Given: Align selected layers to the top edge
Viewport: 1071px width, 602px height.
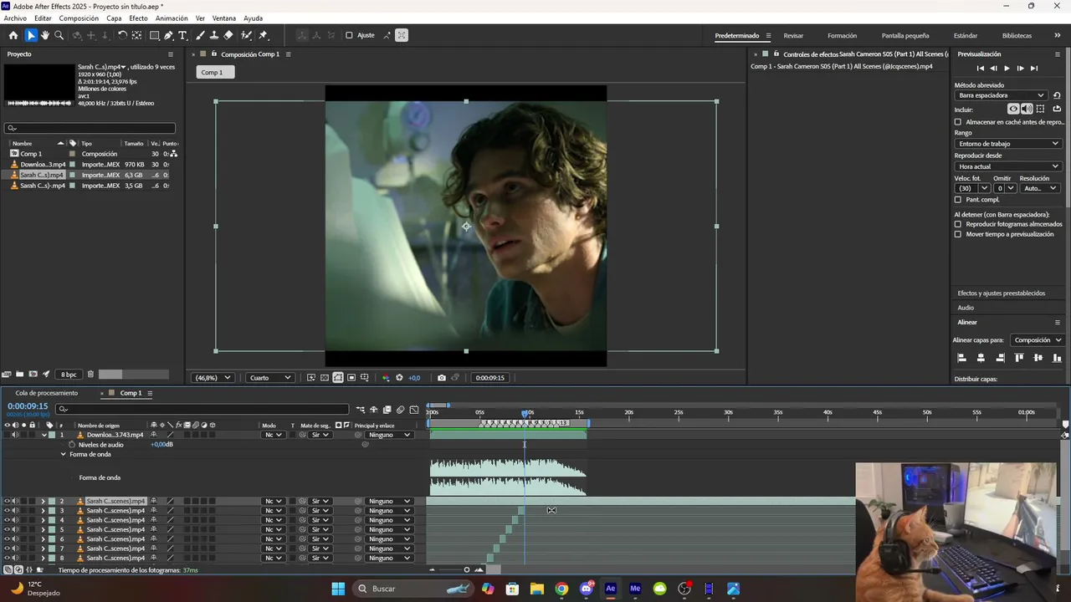Looking at the screenshot, I should [x=1019, y=358].
